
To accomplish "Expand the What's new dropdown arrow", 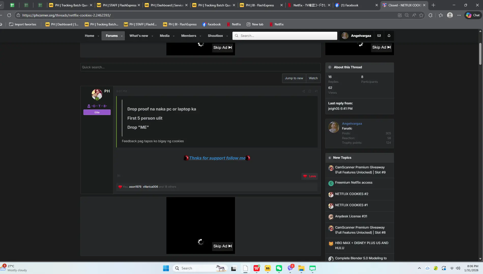I will tap(152, 36).
